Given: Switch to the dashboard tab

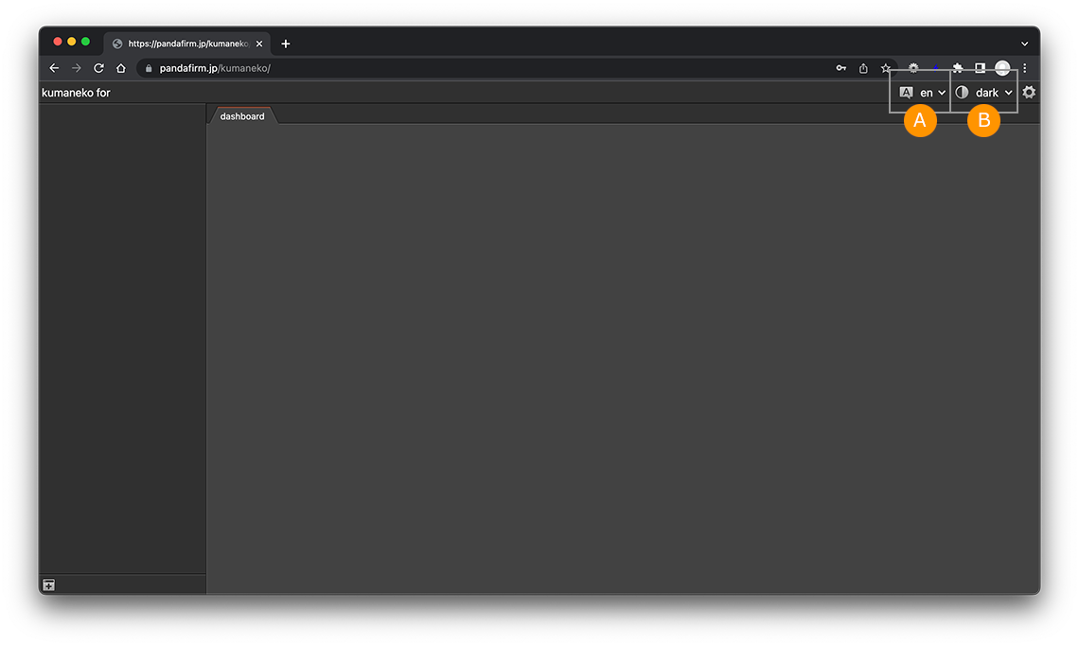Looking at the screenshot, I should (x=242, y=116).
